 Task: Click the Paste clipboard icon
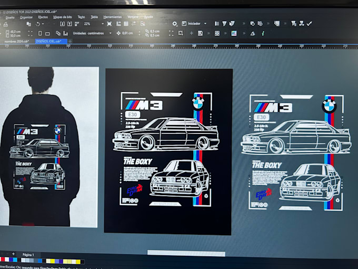pos(29,24)
